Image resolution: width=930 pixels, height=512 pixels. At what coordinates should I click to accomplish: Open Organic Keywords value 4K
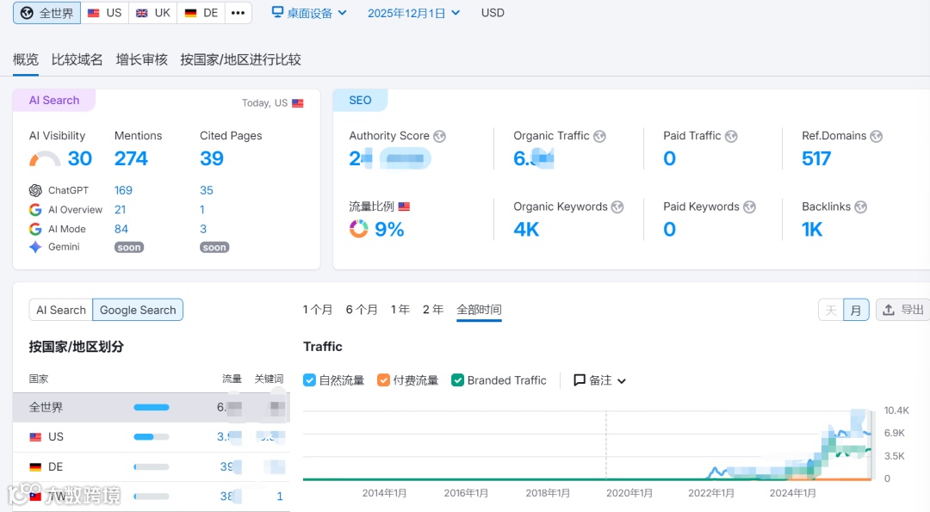pos(526,230)
